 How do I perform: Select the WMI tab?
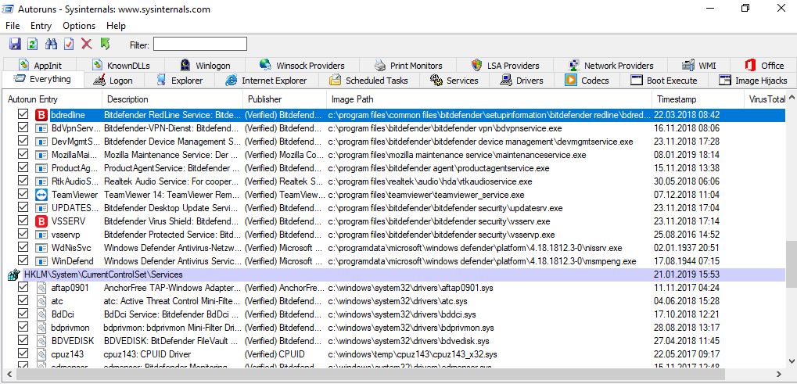pos(699,66)
